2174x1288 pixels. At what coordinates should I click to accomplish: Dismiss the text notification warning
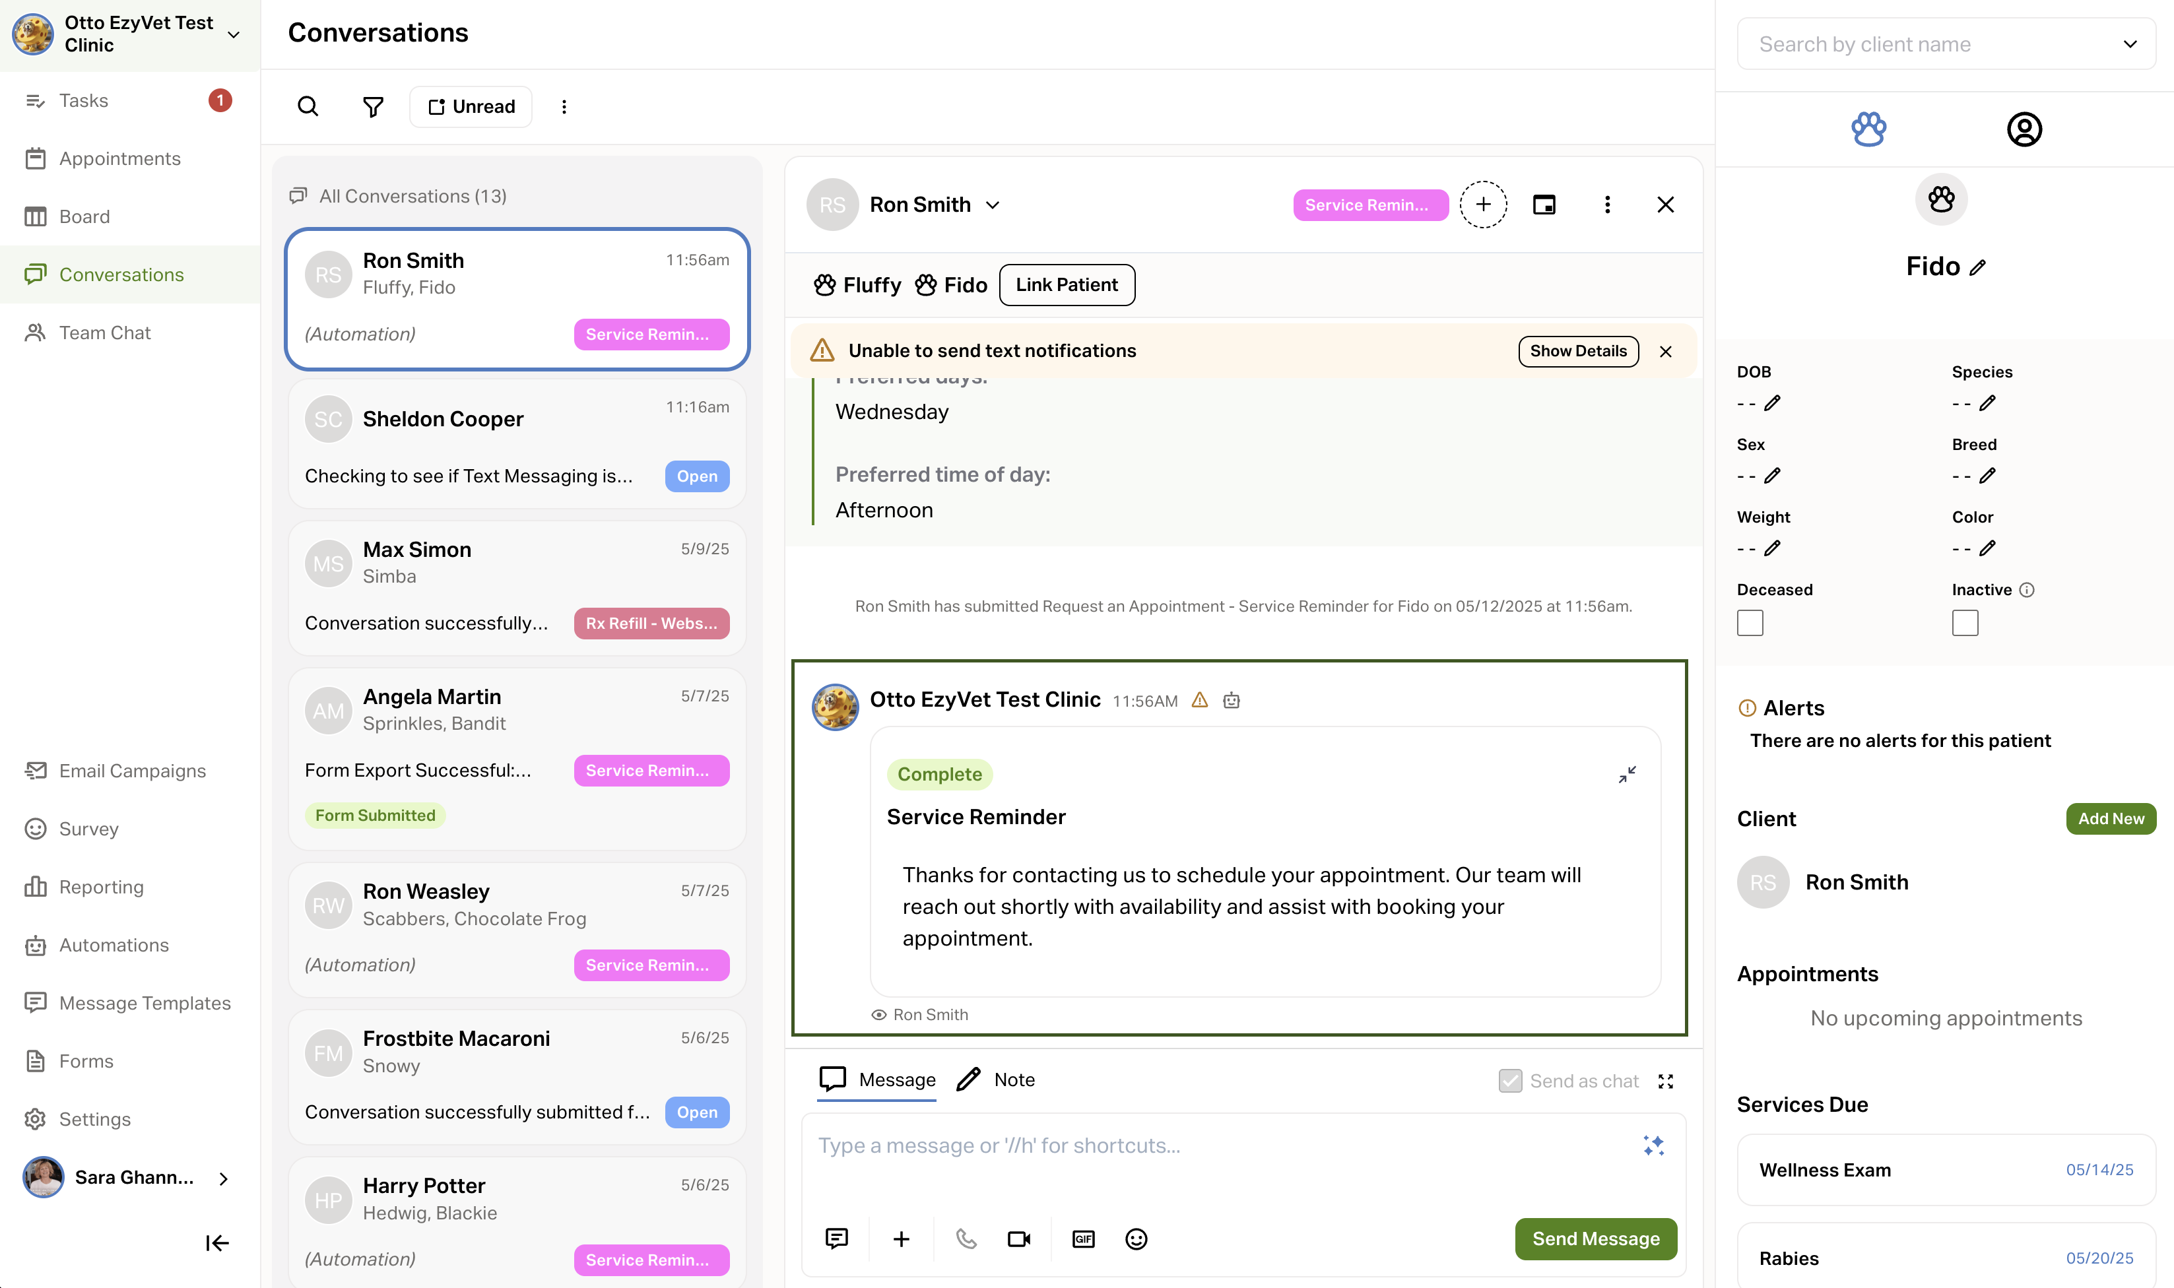point(1665,352)
